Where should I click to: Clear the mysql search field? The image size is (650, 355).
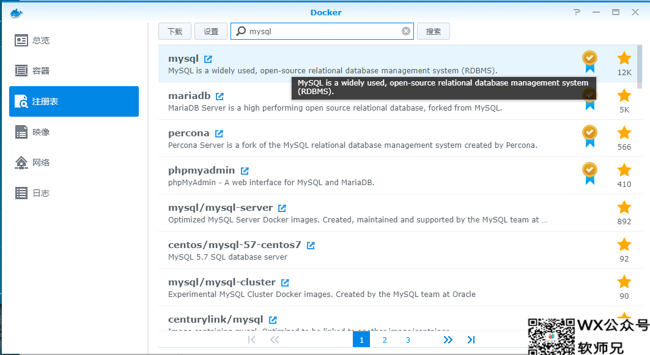tap(406, 31)
